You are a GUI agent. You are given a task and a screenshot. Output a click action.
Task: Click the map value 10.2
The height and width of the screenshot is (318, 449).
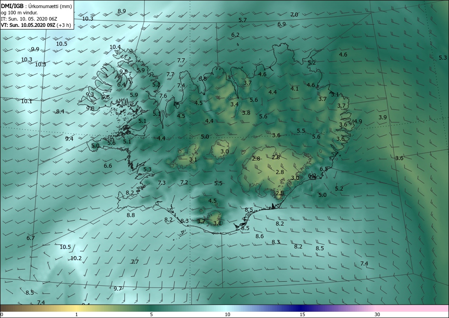coord(76,258)
